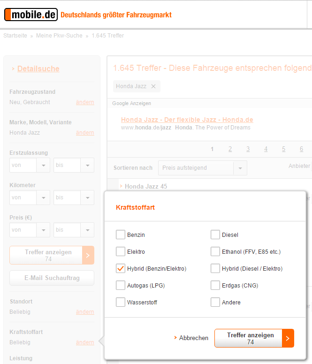Tick the Elektro checkbox
The width and height of the screenshot is (312, 364).
click(x=121, y=252)
